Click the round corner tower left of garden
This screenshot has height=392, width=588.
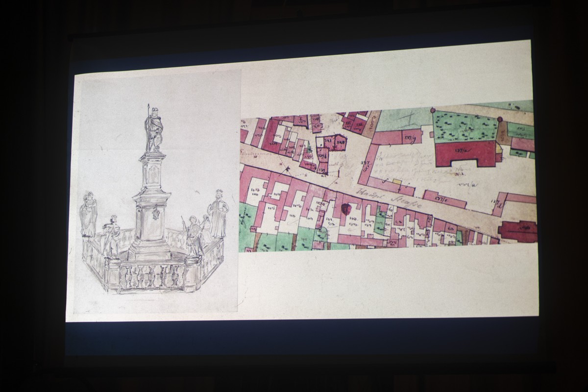coord(432,111)
